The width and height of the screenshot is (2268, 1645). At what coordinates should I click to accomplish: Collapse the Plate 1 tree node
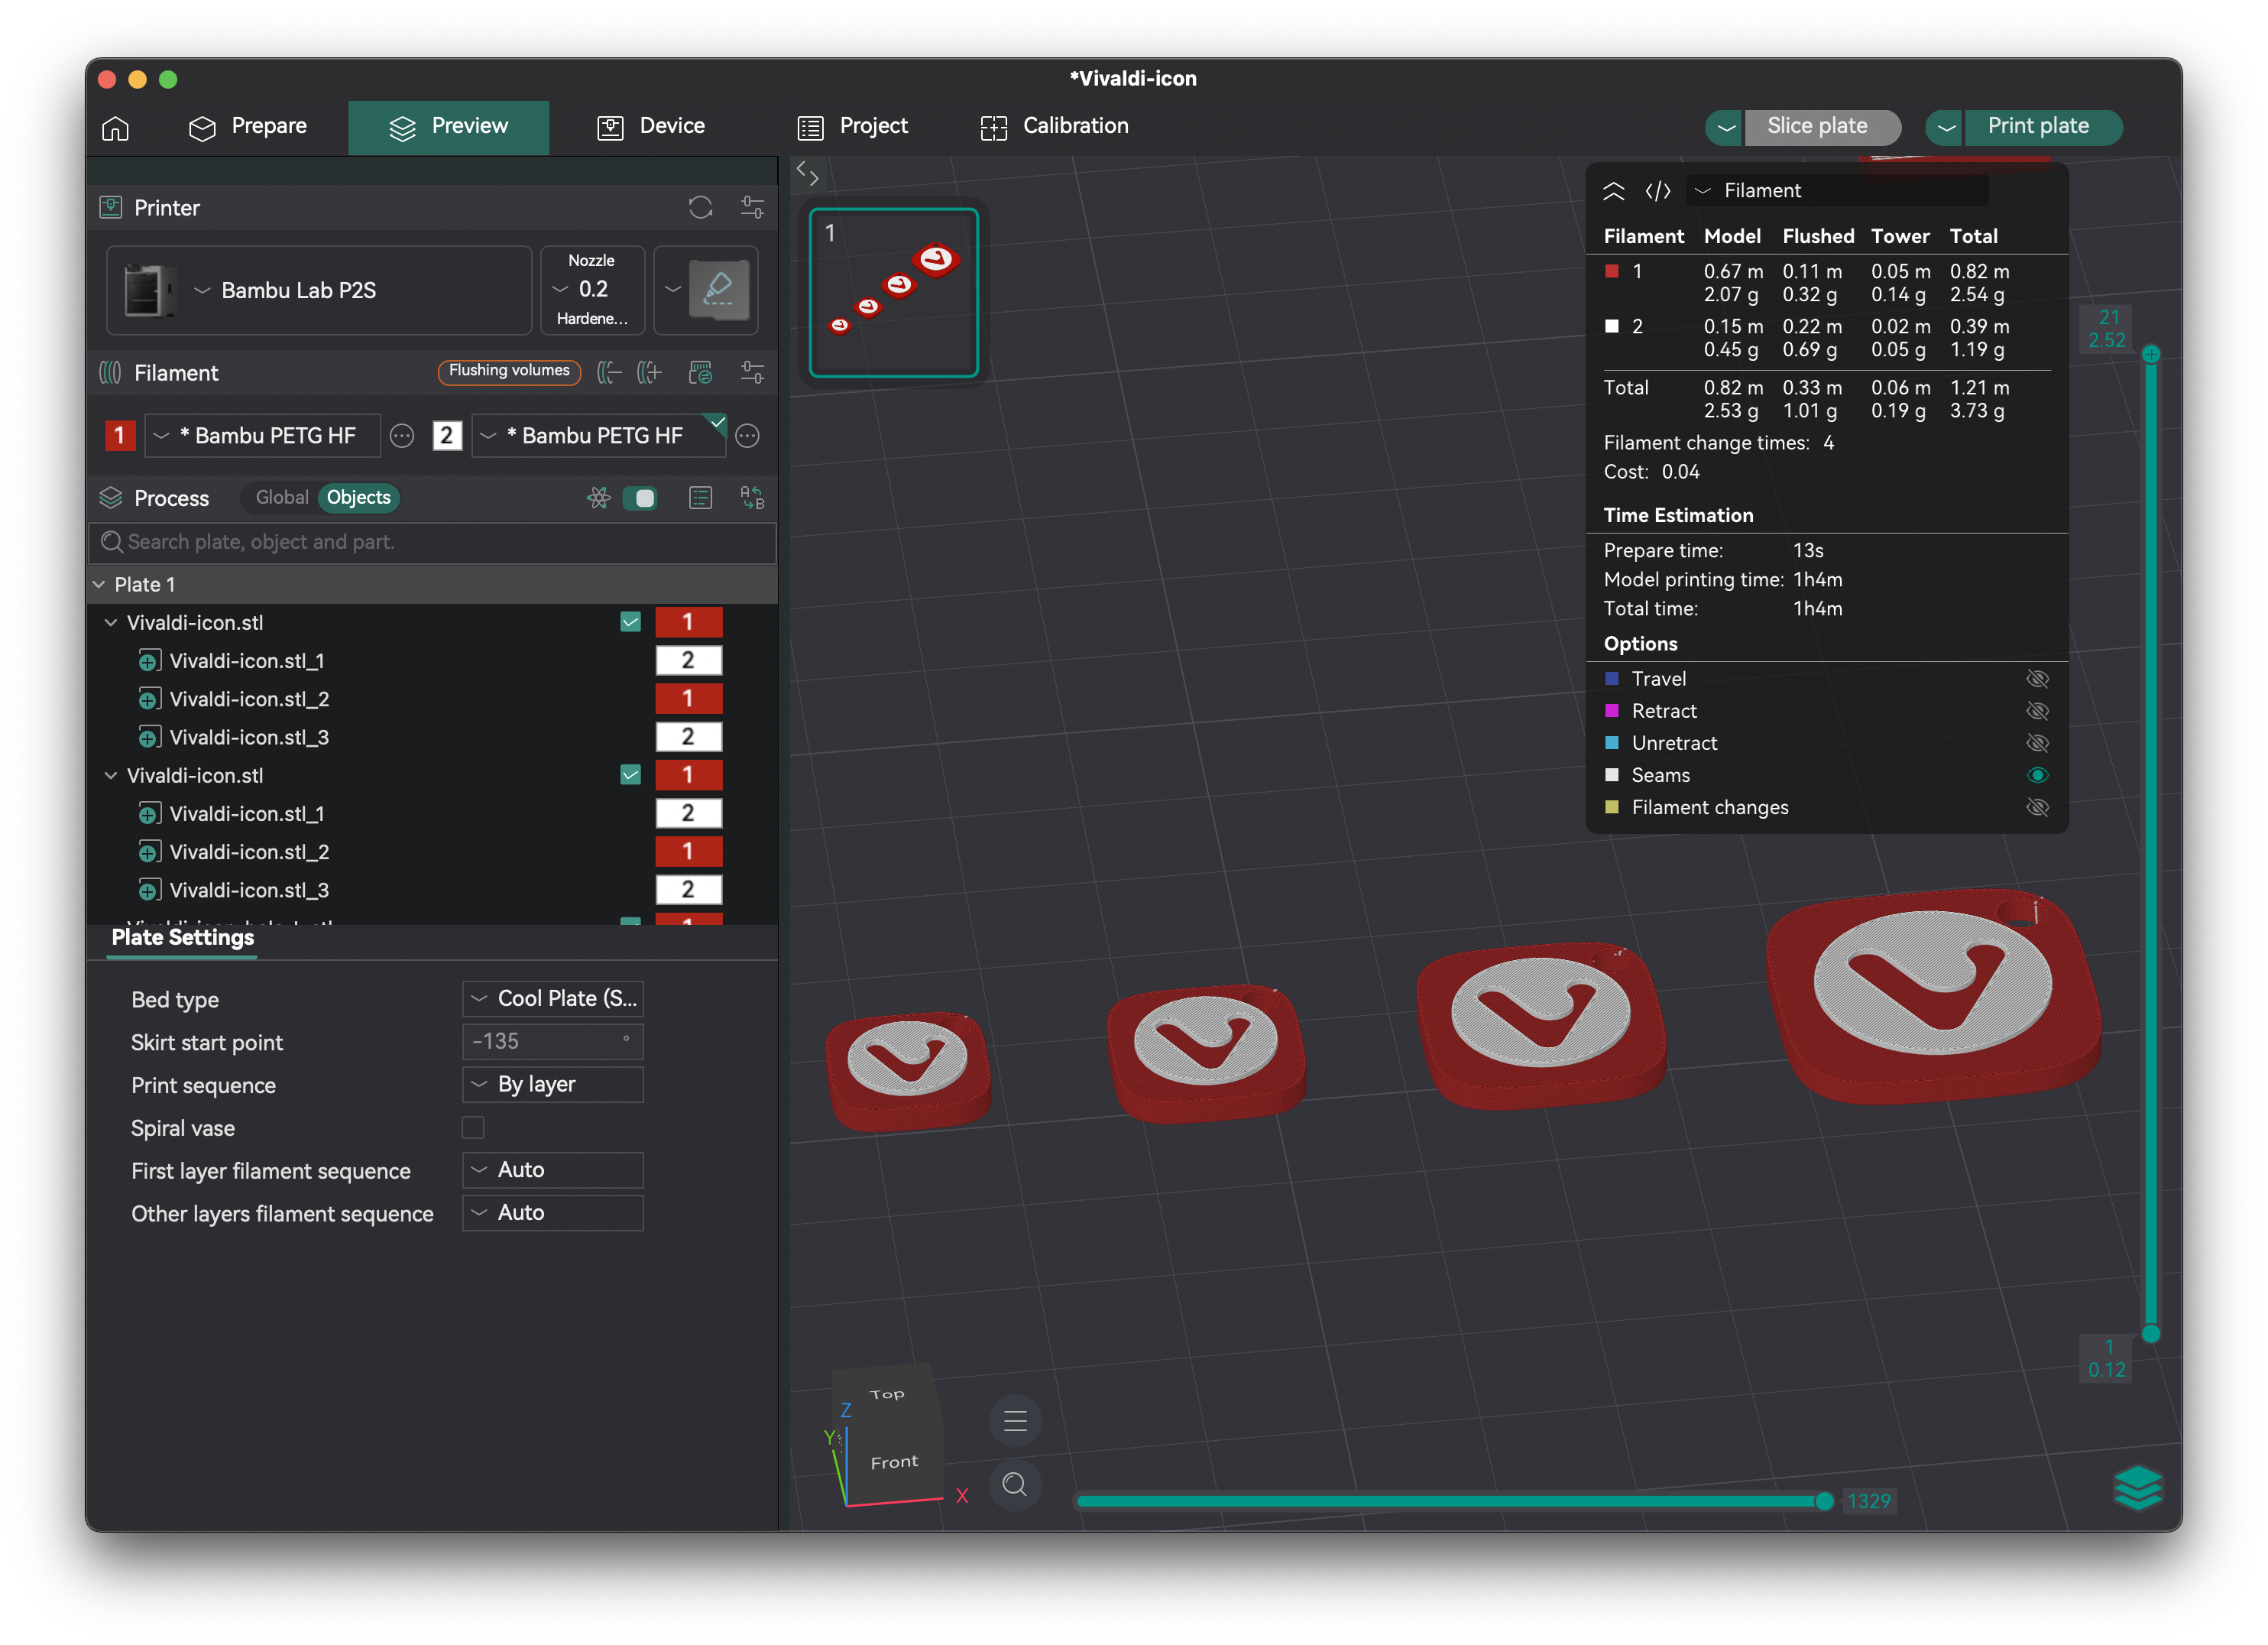[99, 584]
